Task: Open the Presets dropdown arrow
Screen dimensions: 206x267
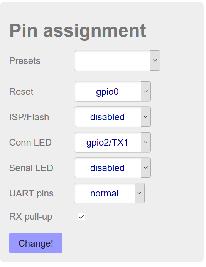Action: (155, 60)
